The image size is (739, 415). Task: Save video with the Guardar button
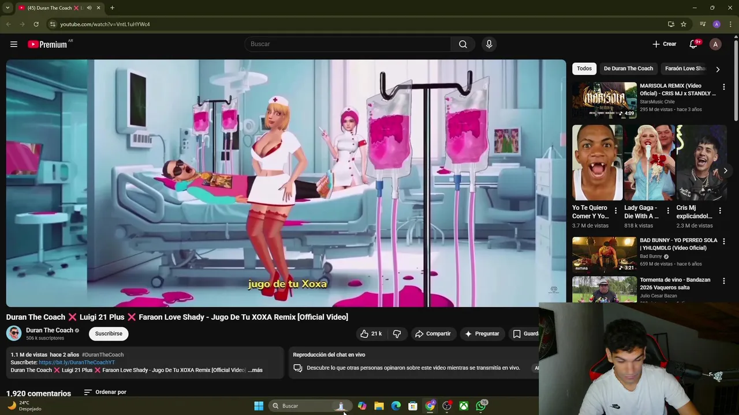[x=524, y=334]
